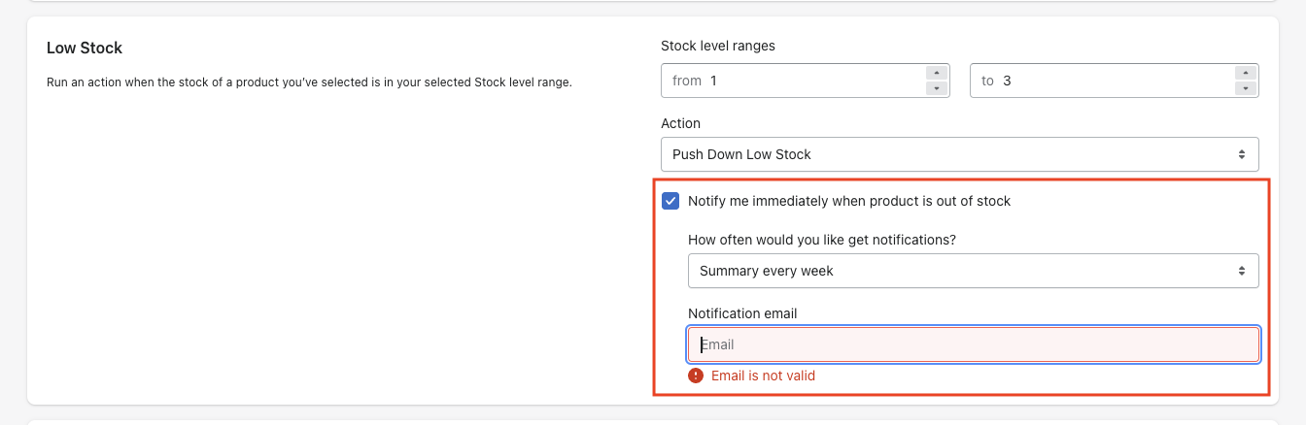Click the arrows on the notification frequency select

click(x=1241, y=271)
